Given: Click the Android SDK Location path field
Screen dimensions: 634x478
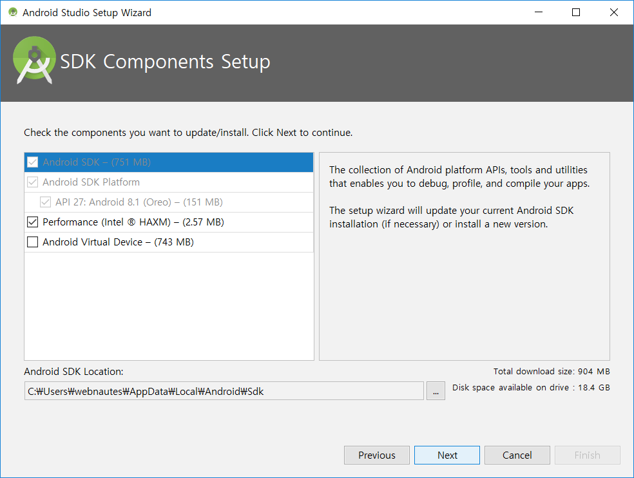Looking at the screenshot, I should pyautogui.click(x=224, y=391).
